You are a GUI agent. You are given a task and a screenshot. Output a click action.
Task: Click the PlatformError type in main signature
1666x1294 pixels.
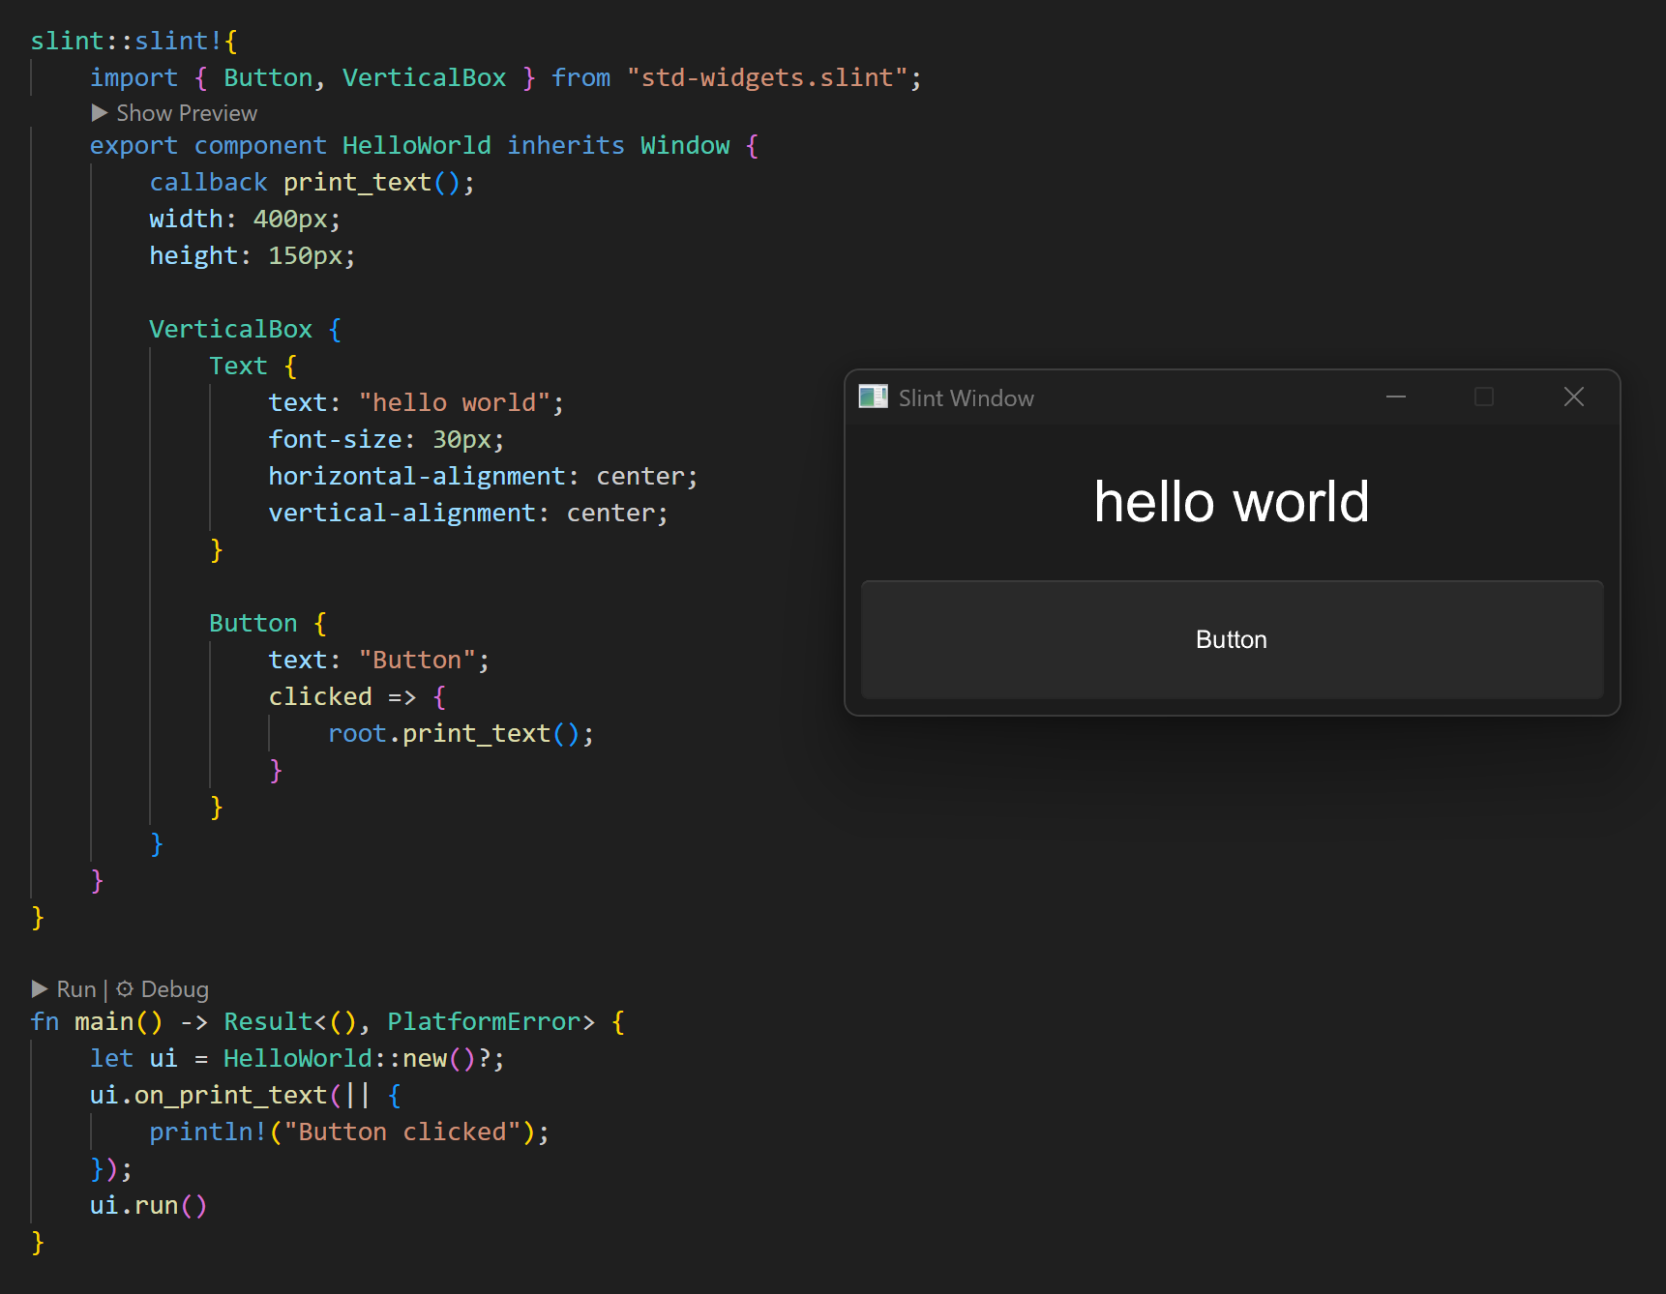point(483,1021)
